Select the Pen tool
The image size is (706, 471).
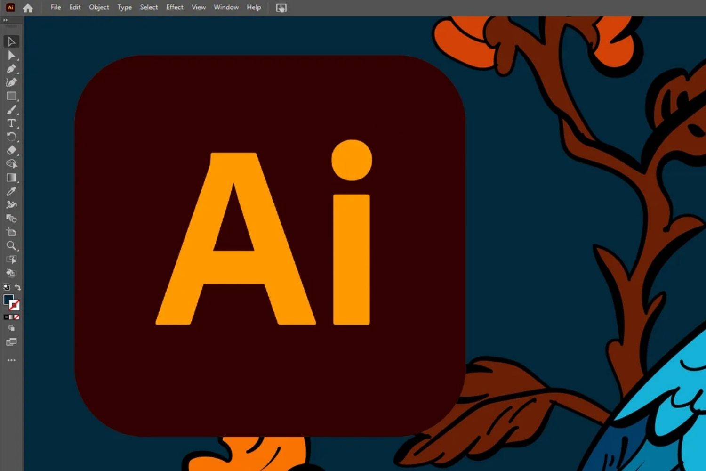click(11, 69)
